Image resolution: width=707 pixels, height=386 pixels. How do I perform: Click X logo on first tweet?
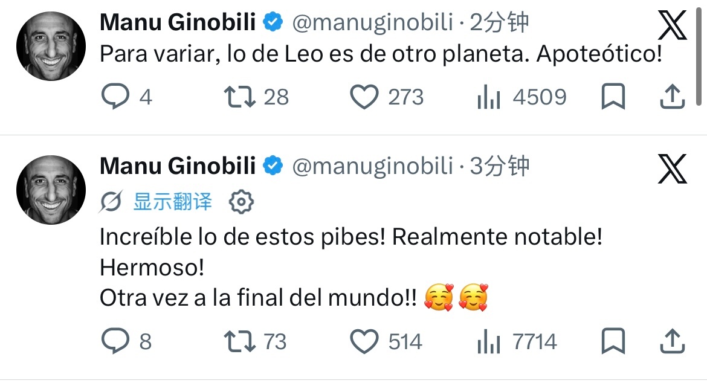point(673,25)
